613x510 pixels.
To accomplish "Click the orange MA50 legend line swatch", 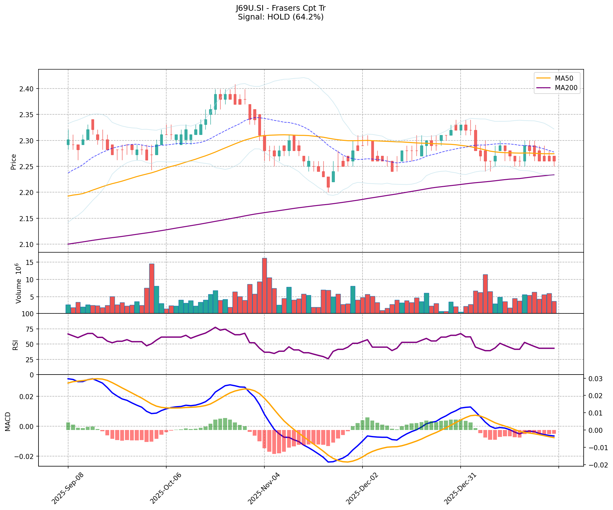I will [543, 78].
